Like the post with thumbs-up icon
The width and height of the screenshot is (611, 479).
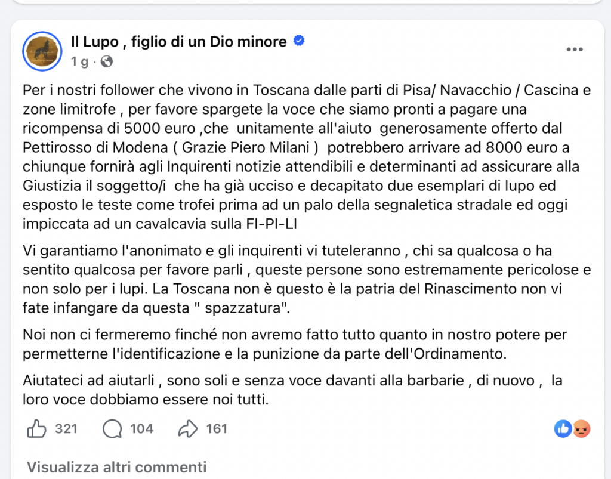coord(36,428)
